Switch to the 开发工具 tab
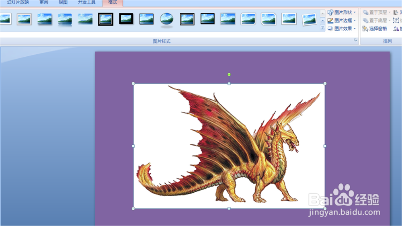The height and width of the screenshot is (226, 402). 87,2
